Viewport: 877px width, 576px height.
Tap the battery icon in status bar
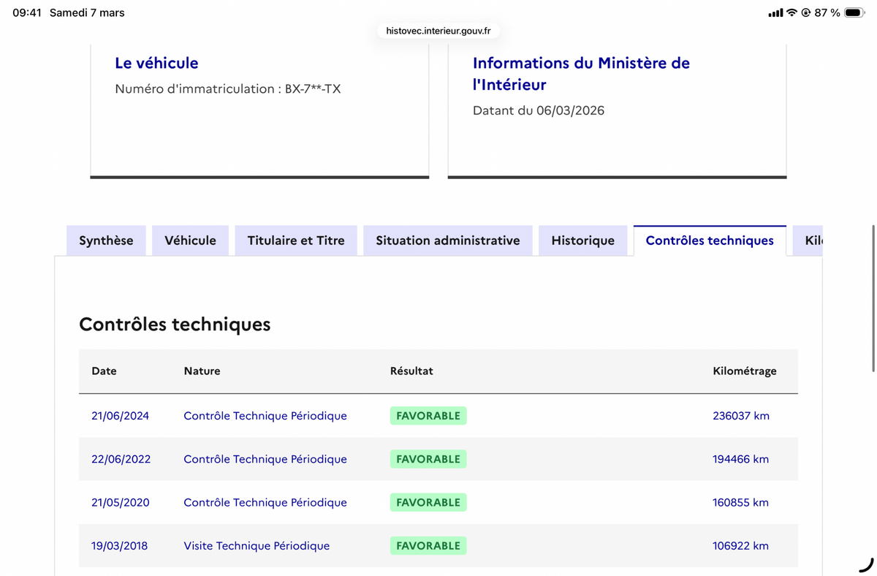point(854,12)
